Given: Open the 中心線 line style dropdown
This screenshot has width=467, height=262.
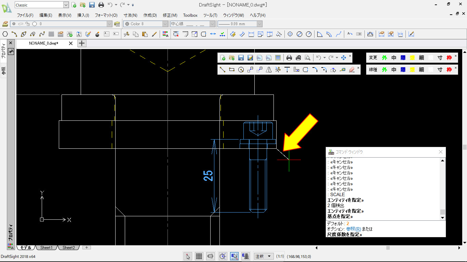Looking at the screenshot, I should (x=212, y=24).
